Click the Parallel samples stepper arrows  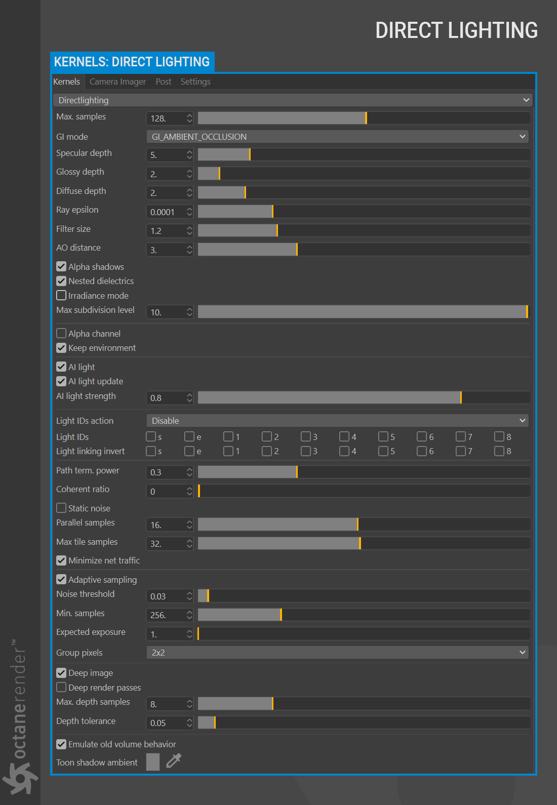(189, 525)
